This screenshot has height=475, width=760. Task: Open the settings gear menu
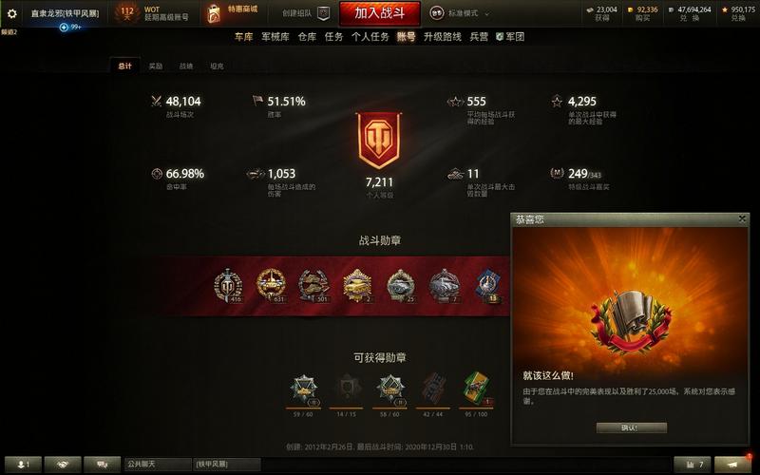11,13
